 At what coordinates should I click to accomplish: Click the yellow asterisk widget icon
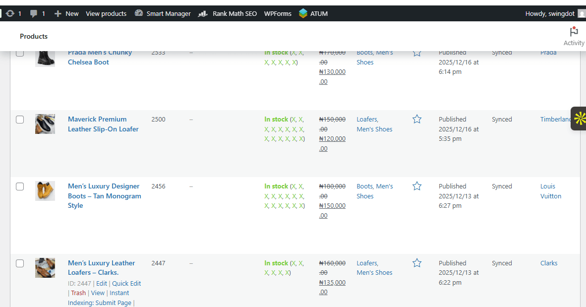point(580,119)
